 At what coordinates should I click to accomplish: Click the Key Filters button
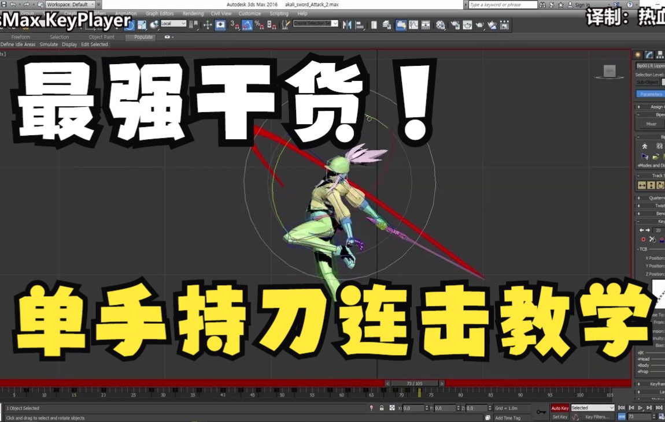tap(597, 417)
